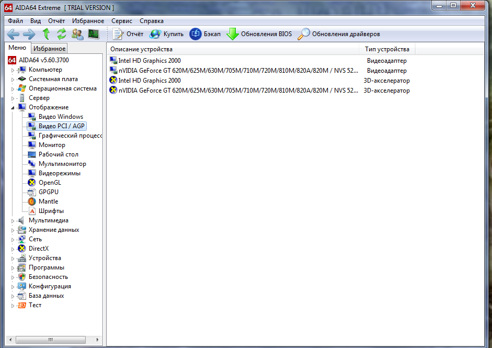Expand the Устройства tree node
This screenshot has width=492, height=348.
point(13,259)
